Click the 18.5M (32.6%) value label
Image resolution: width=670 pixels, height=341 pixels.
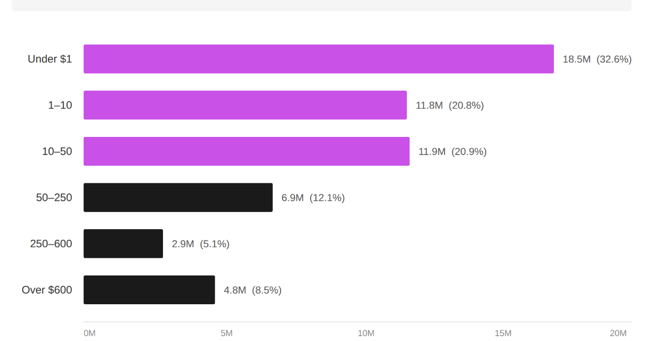[597, 59]
